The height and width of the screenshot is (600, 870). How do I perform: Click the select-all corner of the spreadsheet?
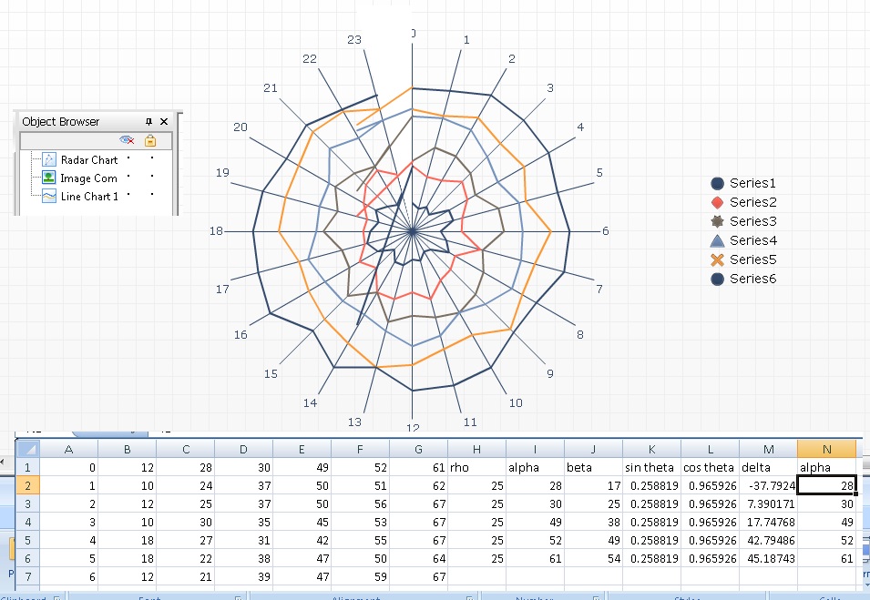[27, 449]
